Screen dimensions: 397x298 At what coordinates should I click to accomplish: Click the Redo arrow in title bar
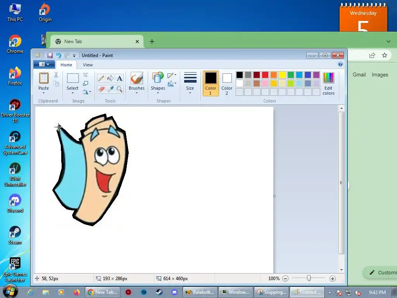point(67,55)
